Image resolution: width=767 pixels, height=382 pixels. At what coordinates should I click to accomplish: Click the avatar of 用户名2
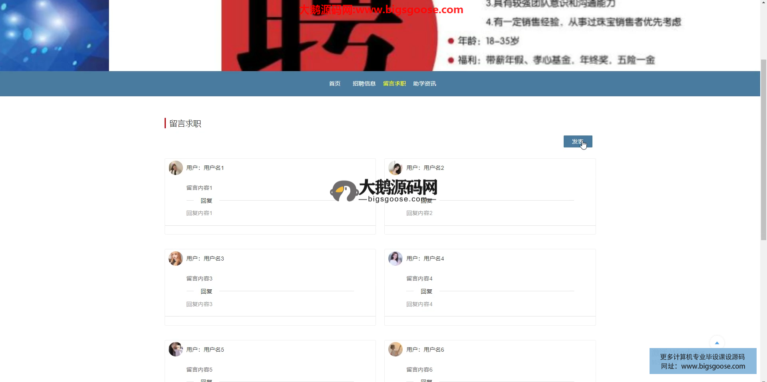tap(395, 168)
